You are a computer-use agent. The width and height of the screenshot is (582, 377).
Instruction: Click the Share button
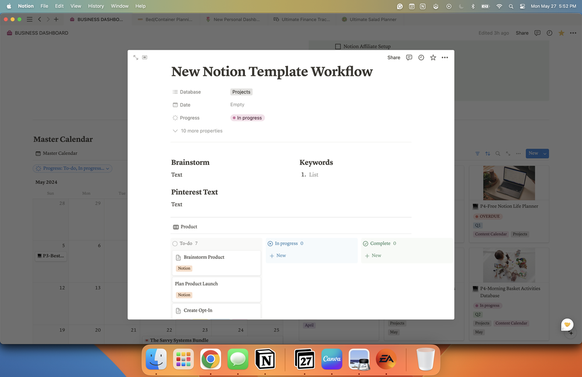(393, 57)
